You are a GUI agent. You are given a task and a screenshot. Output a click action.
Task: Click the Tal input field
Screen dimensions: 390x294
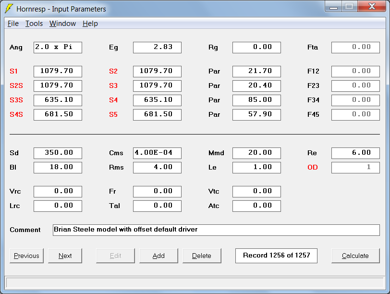(157, 206)
